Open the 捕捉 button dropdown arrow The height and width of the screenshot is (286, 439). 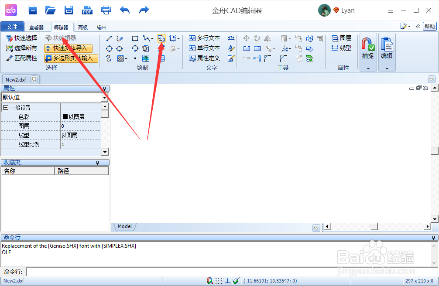click(368, 68)
